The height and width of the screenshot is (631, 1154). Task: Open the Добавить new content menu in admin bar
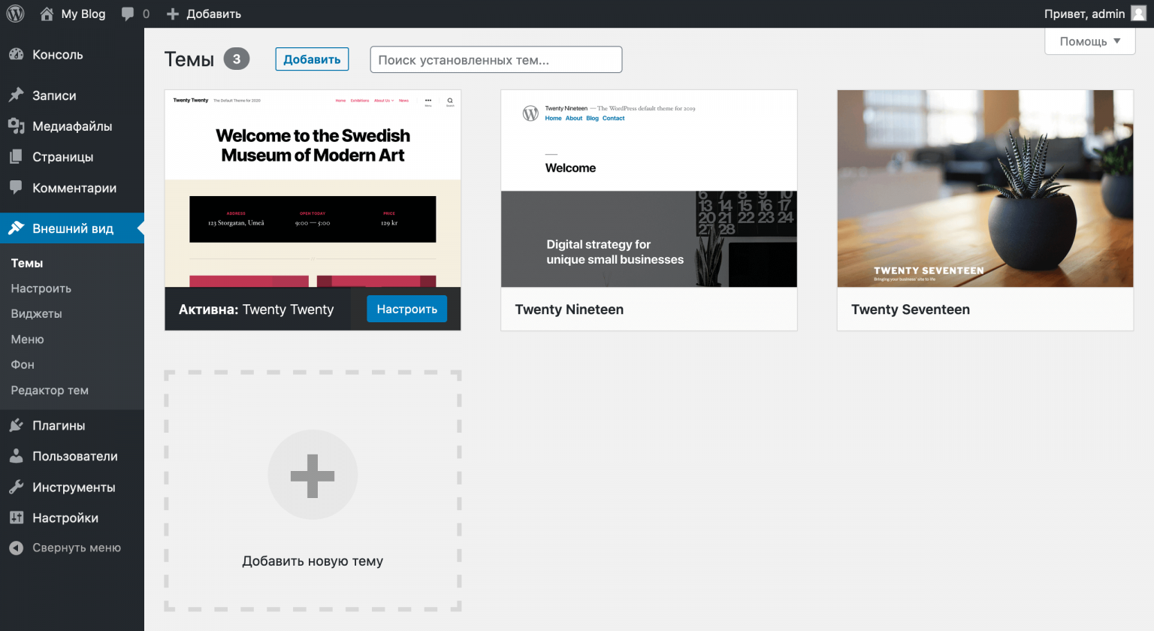(204, 14)
